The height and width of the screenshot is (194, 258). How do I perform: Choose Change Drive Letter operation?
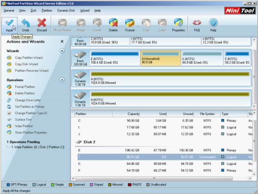click(28, 100)
